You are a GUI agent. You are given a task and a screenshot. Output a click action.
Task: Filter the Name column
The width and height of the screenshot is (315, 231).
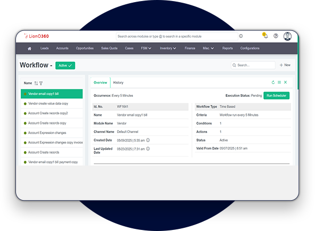point(41,83)
